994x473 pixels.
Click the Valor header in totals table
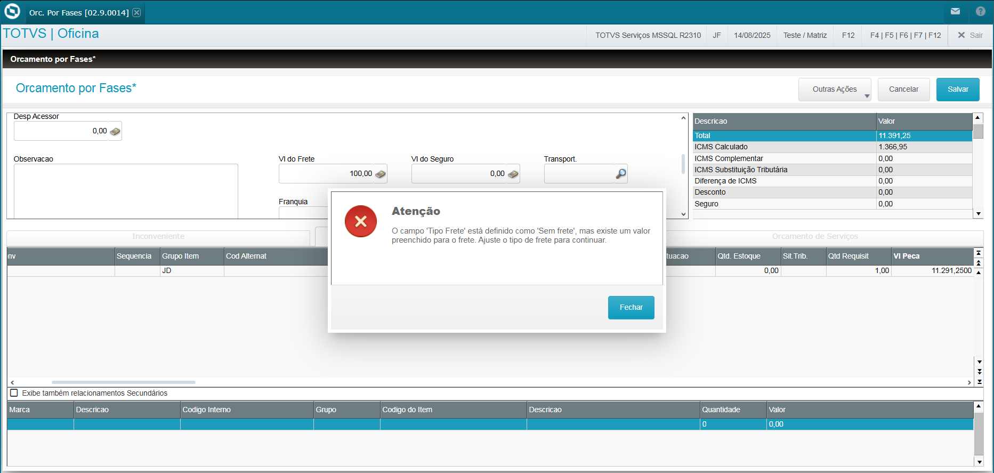coord(925,122)
